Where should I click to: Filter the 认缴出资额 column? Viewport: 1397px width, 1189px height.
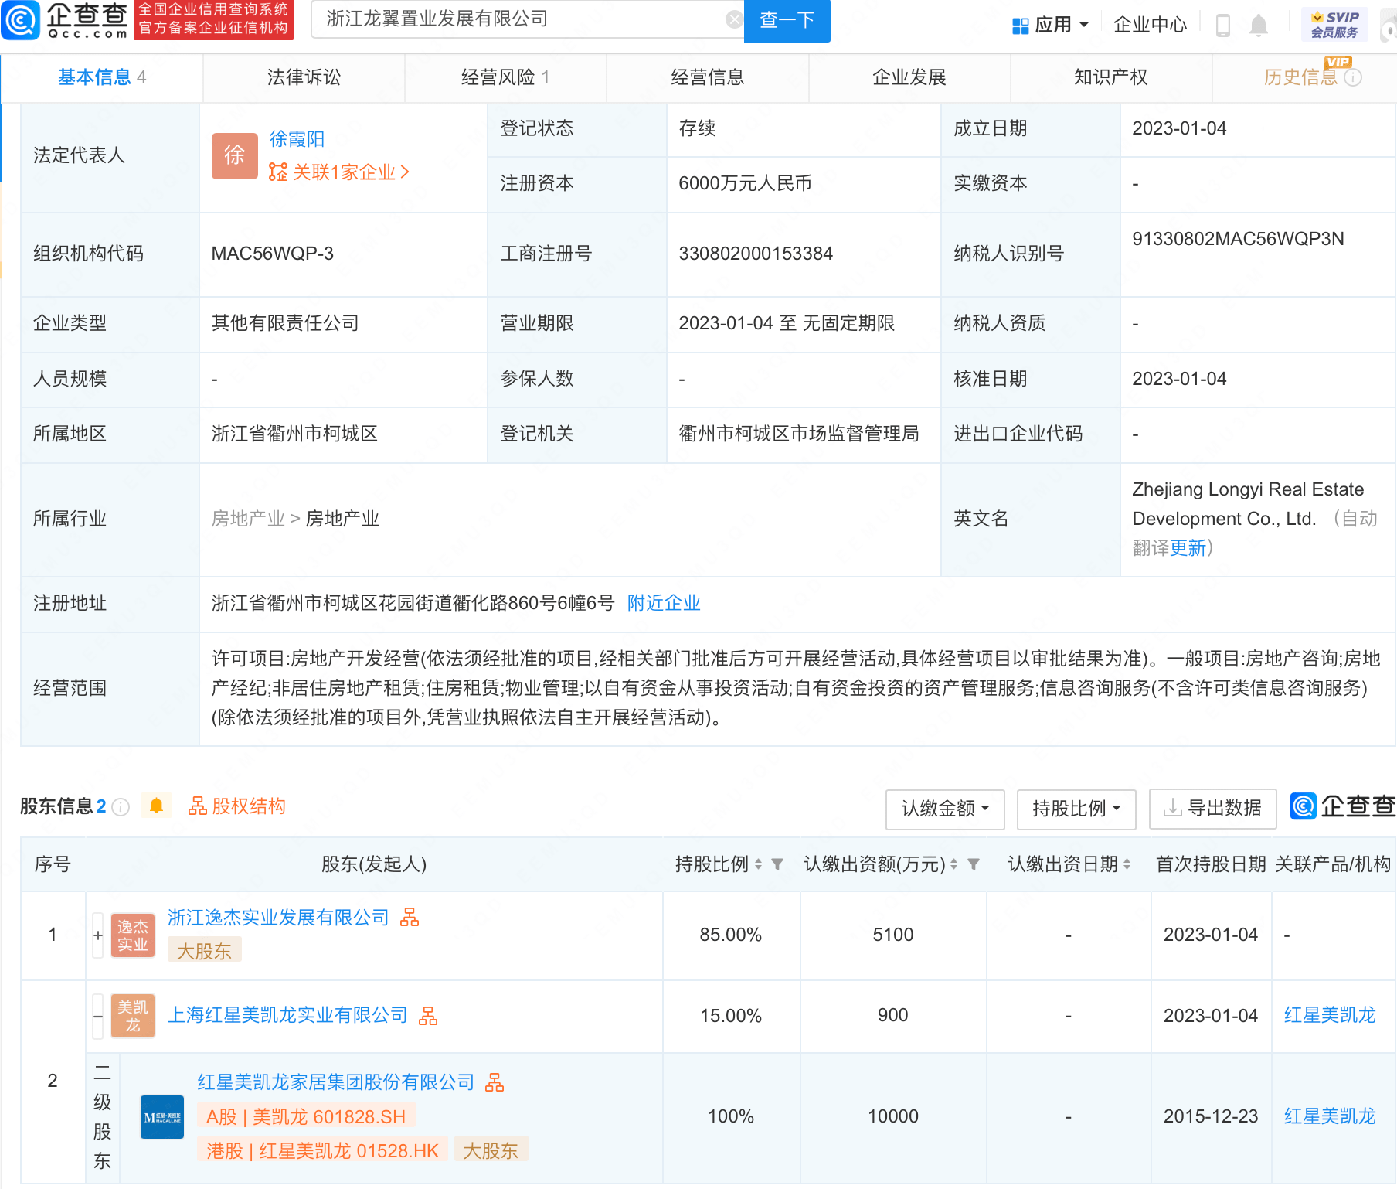pyautogui.click(x=974, y=864)
